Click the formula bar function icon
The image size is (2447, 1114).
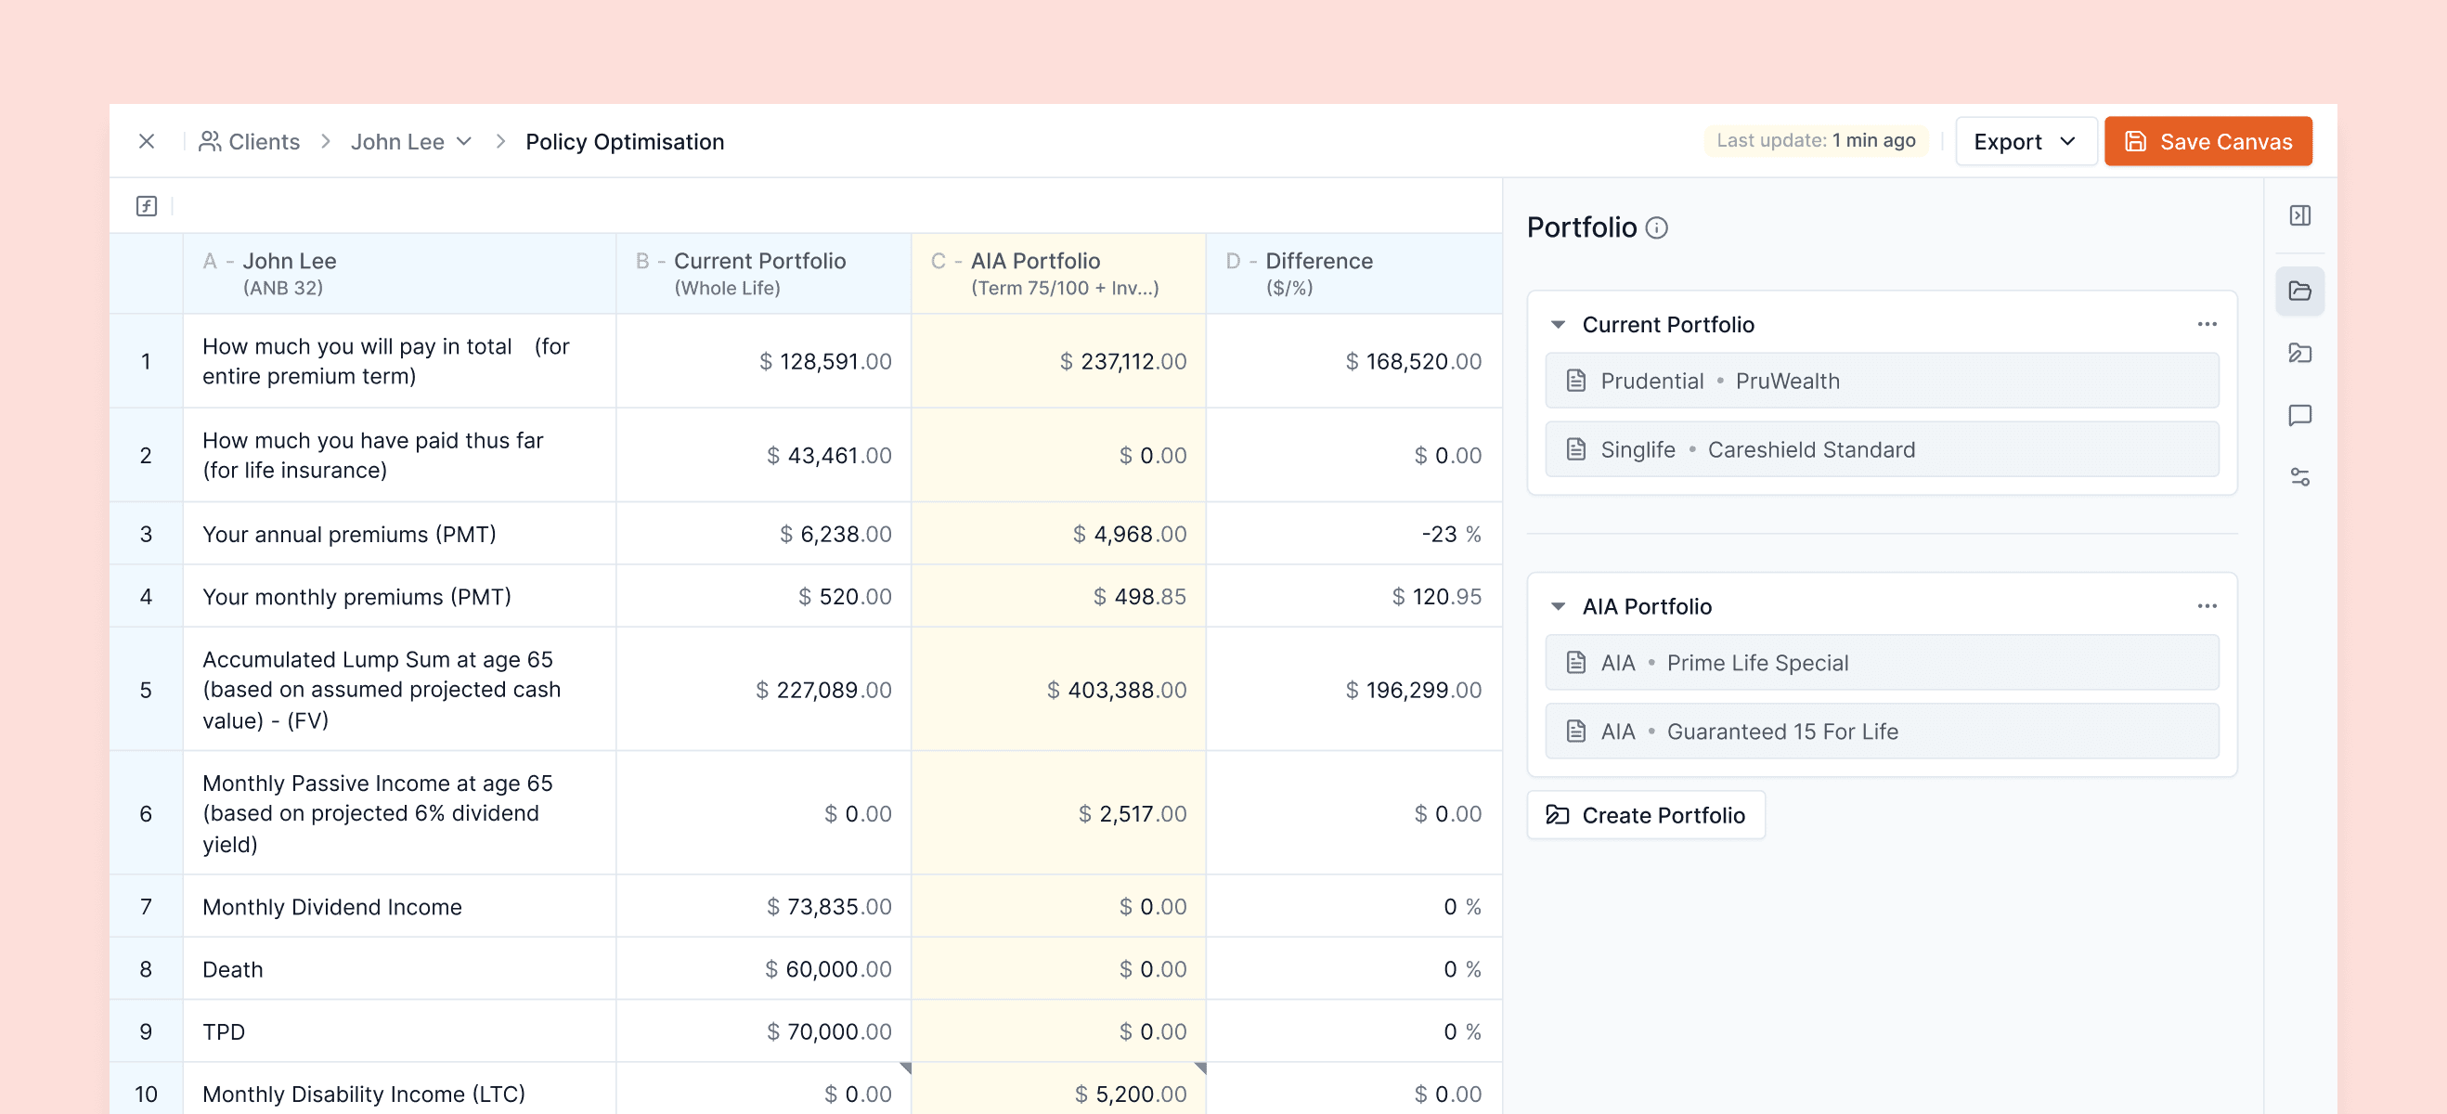coord(147,205)
